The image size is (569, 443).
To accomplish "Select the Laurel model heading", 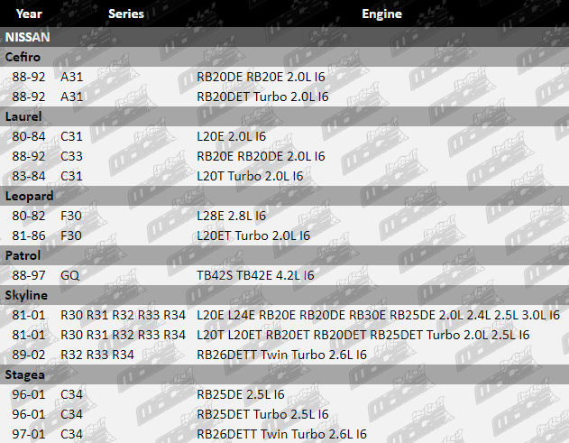I will (x=23, y=116).
